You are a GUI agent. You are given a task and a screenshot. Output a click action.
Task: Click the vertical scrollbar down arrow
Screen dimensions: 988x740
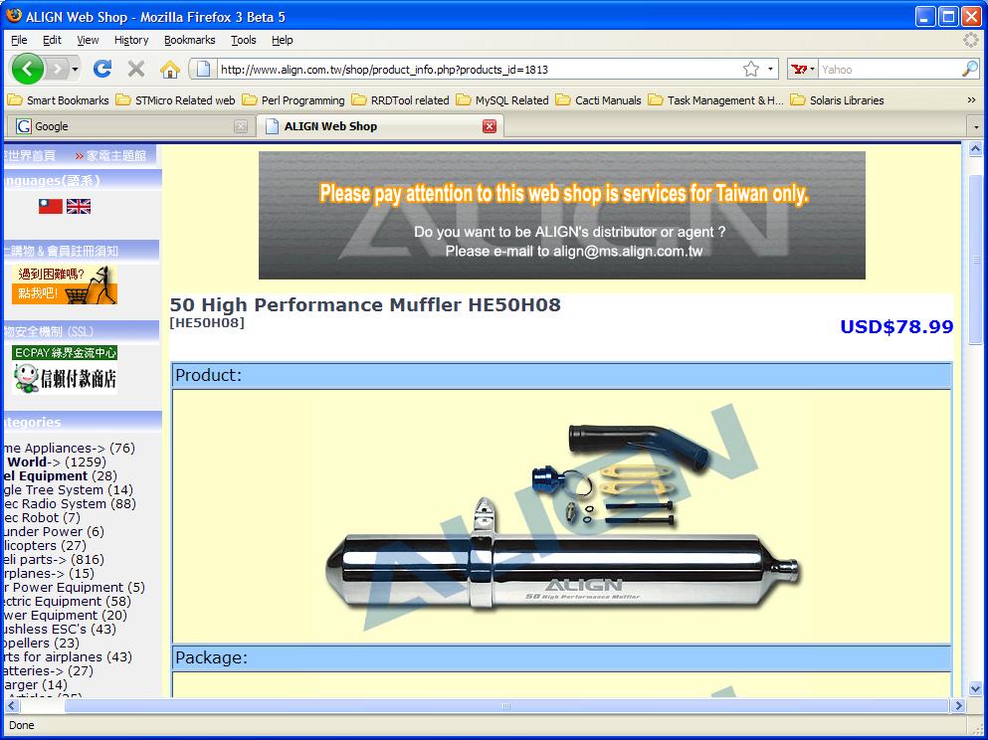point(975,688)
